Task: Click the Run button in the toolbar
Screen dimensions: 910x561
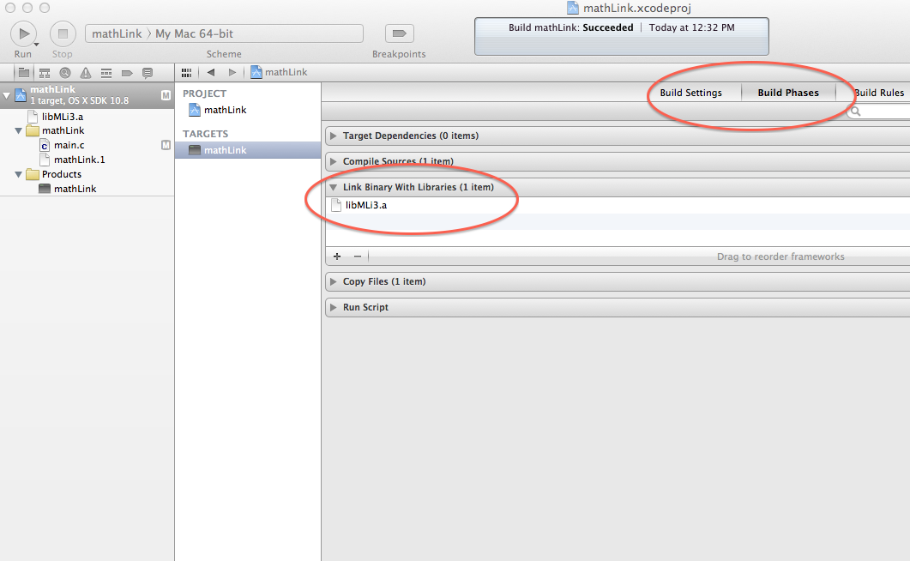Action: [24, 34]
